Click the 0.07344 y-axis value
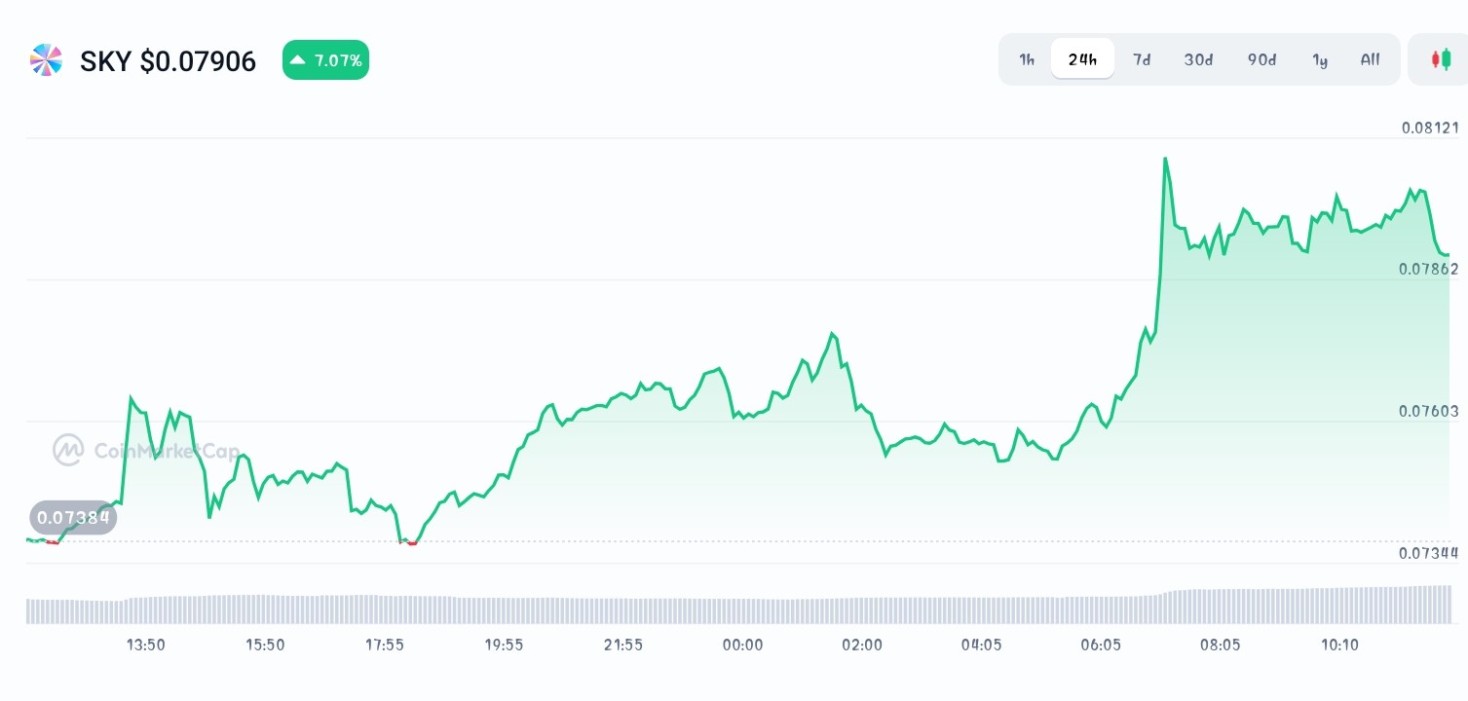The height and width of the screenshot is (701, 1468). (x=1430, y=553)
